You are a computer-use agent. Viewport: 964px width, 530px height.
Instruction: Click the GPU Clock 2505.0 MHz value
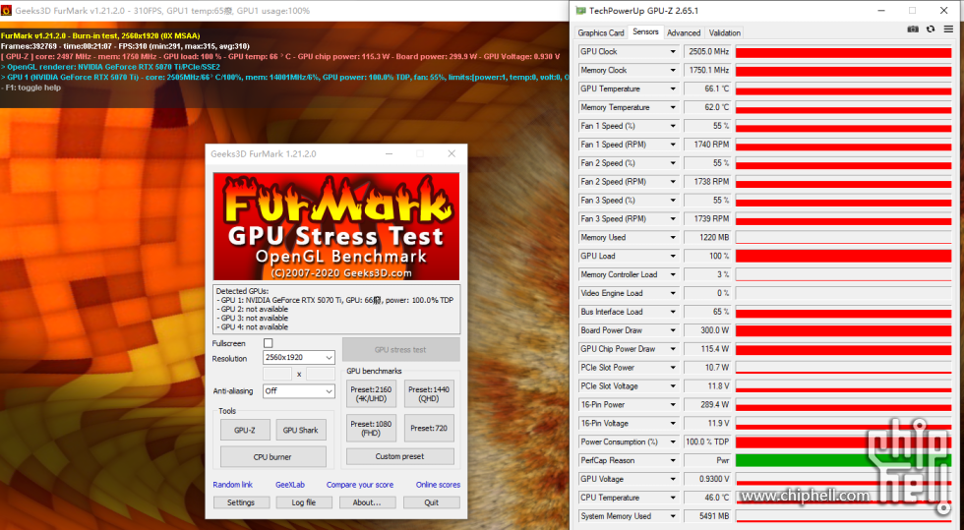(707, 52)
